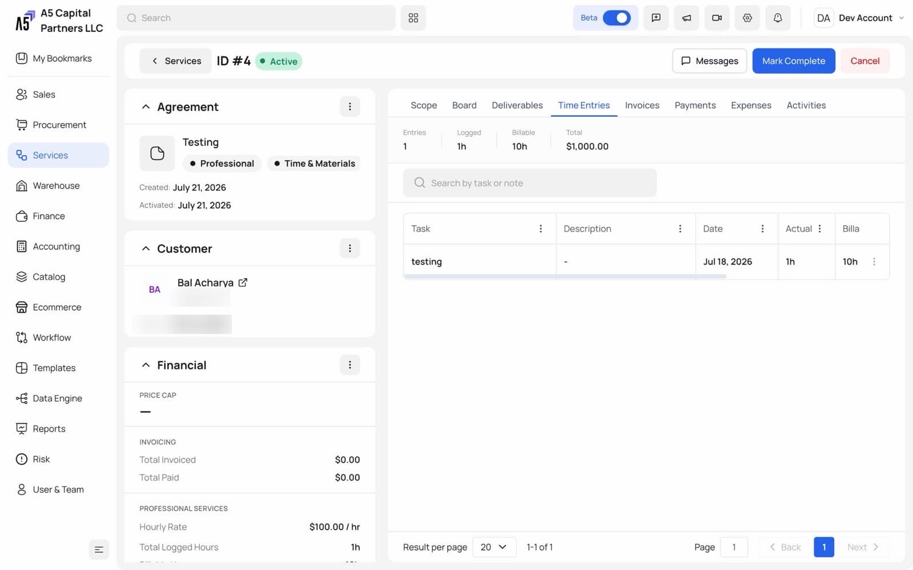Collapse the sidebar menu
913x570 pixels.
[x=99, y=549]
